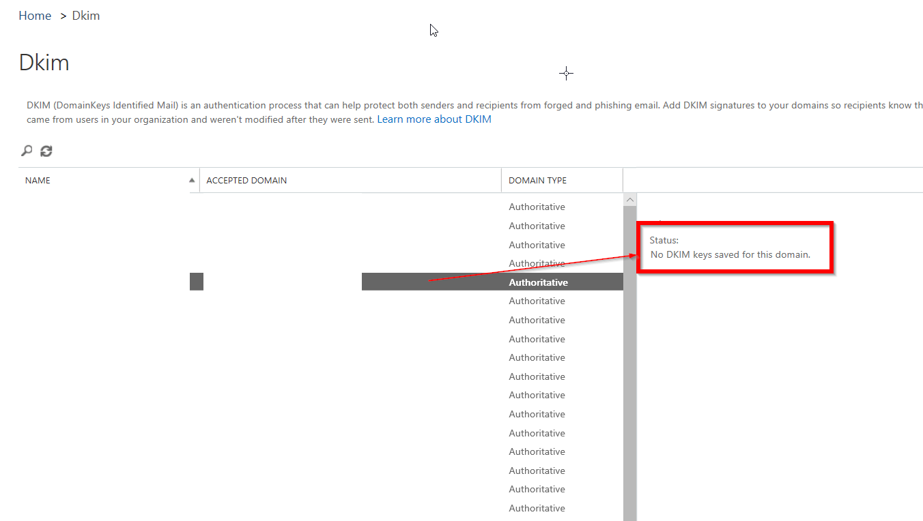This screenshot has height=521, width=923.
Task: Open the Learn more about DKIM link
Action: coord(434,119)
